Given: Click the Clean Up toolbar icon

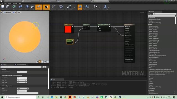Looking at the screenshot, I should [32, 7].
